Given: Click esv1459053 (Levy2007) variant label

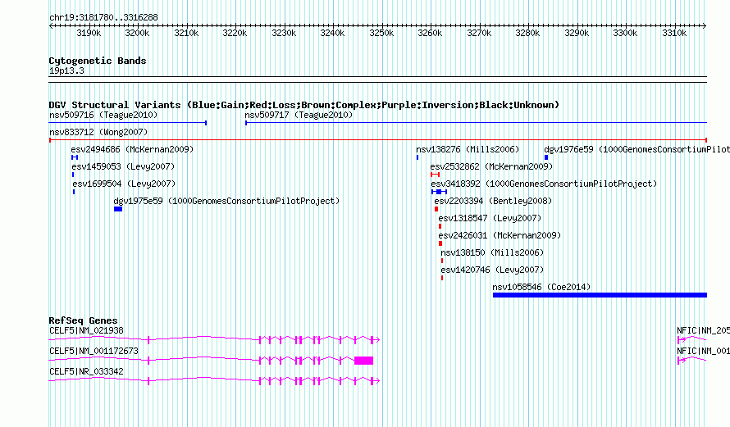Looking at the screenshot, I should (x=123, y=166).
